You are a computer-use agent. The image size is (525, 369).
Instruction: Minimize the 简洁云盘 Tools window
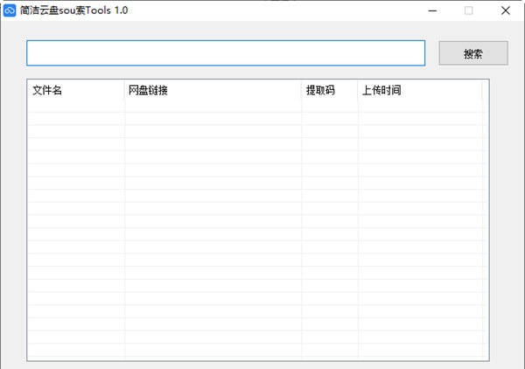[432, 10]
